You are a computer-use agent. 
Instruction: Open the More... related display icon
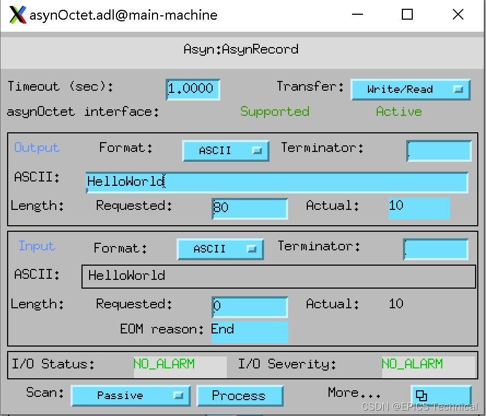coord(441,395)
